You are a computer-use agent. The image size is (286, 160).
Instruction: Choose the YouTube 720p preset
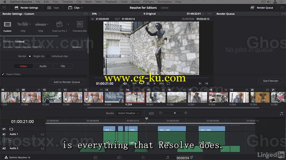23,24
